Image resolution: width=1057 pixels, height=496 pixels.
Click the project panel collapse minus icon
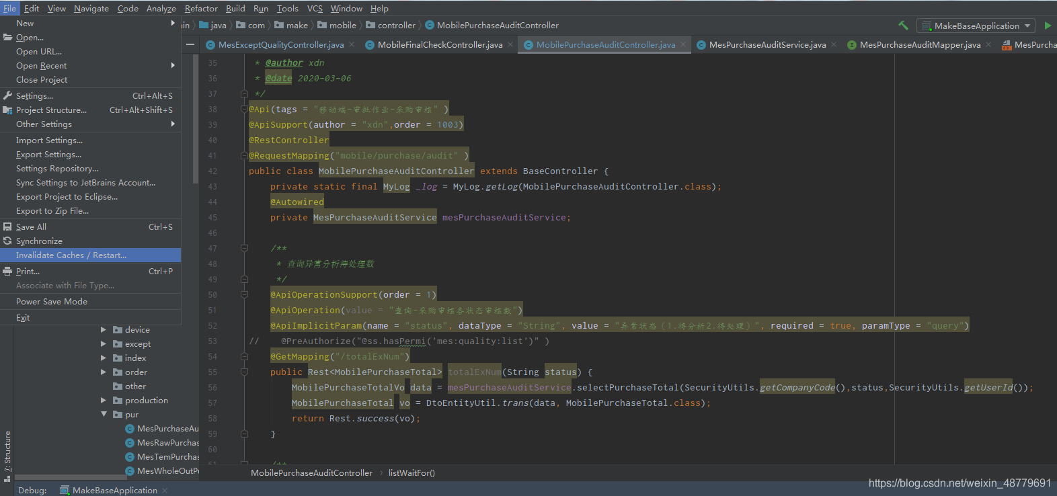pos(190,44)
